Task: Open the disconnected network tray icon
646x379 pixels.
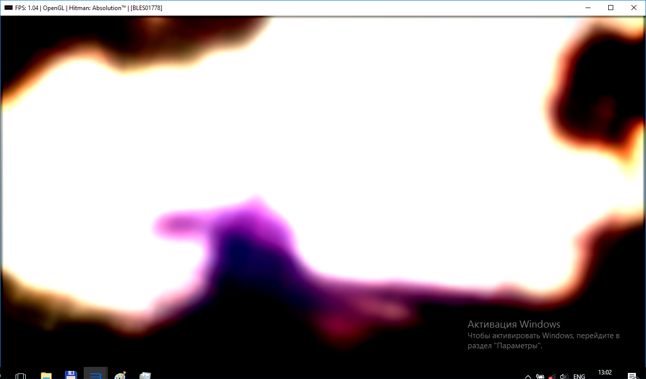Action: [552, 376]
